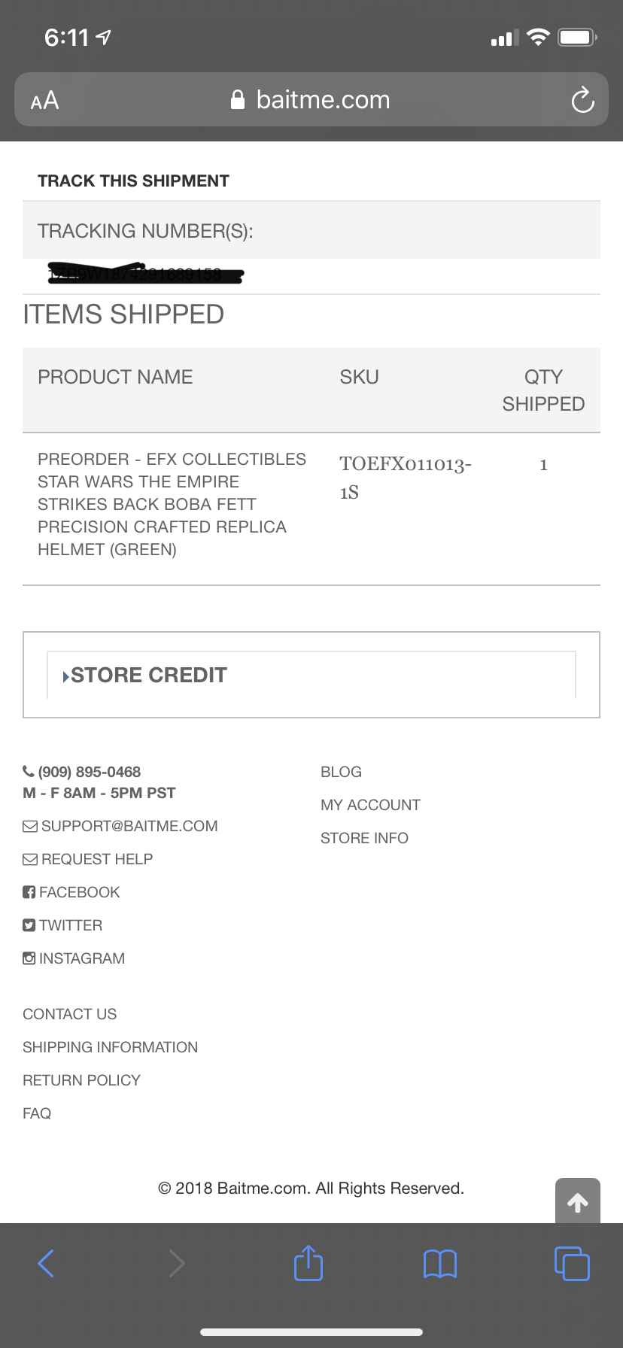623x1348 pixels.
Task: Tap the scroll-to-top arrow button
Action: tap(578, 1201)
